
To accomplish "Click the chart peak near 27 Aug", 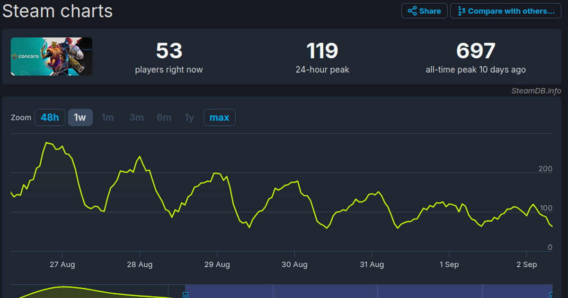I will pos(46,142).
